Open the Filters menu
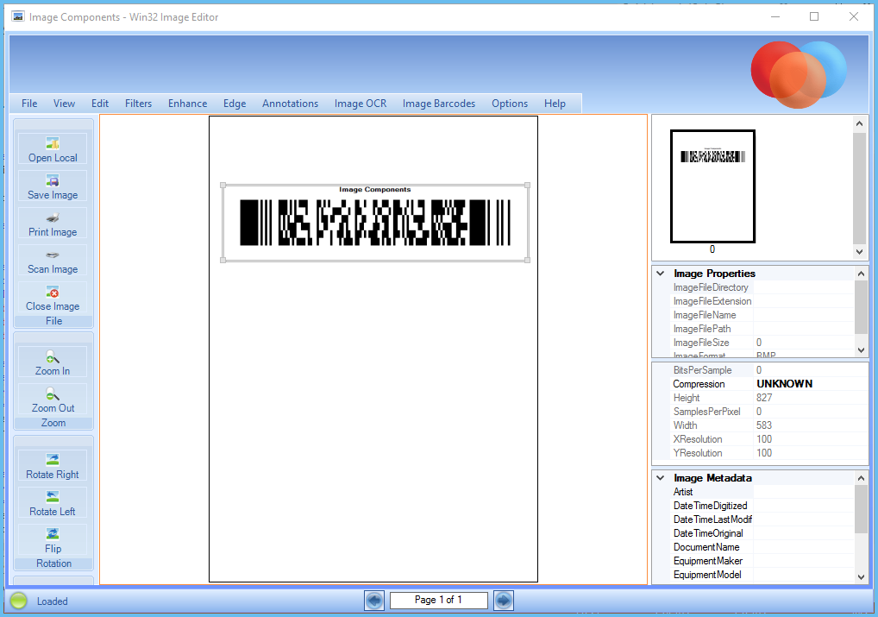 click(x=138, y=103)
